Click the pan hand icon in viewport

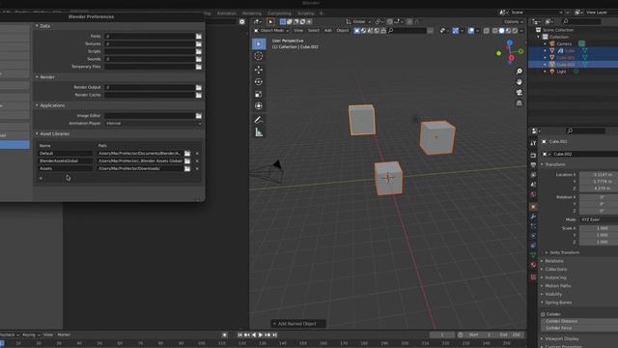pyautogui.click(x=520, y=81)
